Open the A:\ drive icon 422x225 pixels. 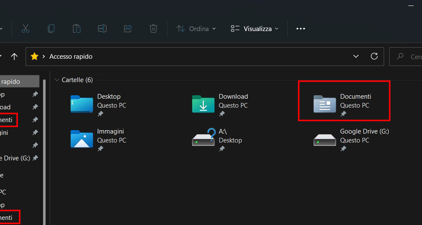pos(204,137)
